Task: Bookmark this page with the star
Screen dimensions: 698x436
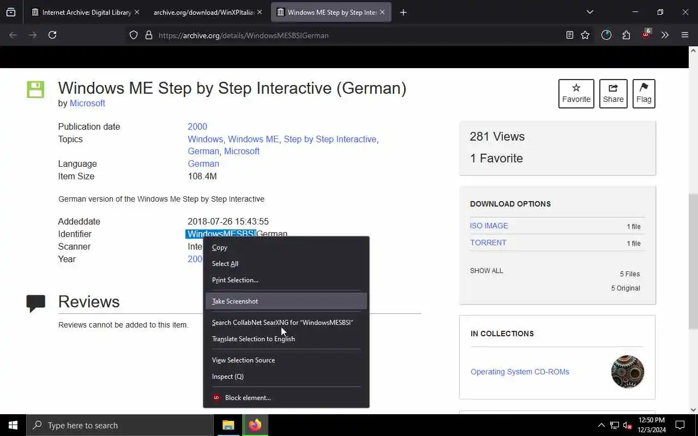Action: [x=585, y=35]
